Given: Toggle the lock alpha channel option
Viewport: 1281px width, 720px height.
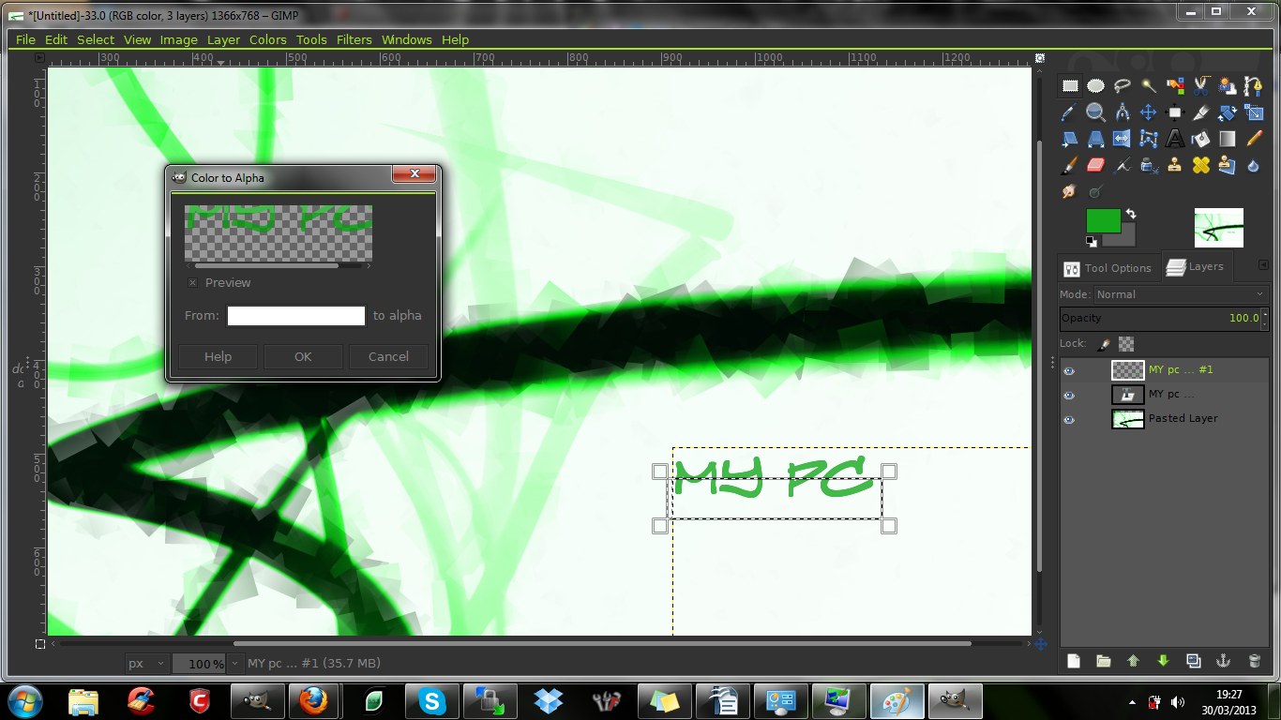Looking at the screenshot, I should [x=1126, y=344].
